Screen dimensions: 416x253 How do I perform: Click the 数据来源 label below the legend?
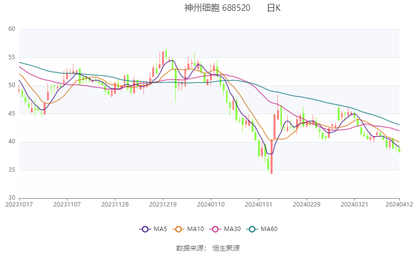coord(190,248)
